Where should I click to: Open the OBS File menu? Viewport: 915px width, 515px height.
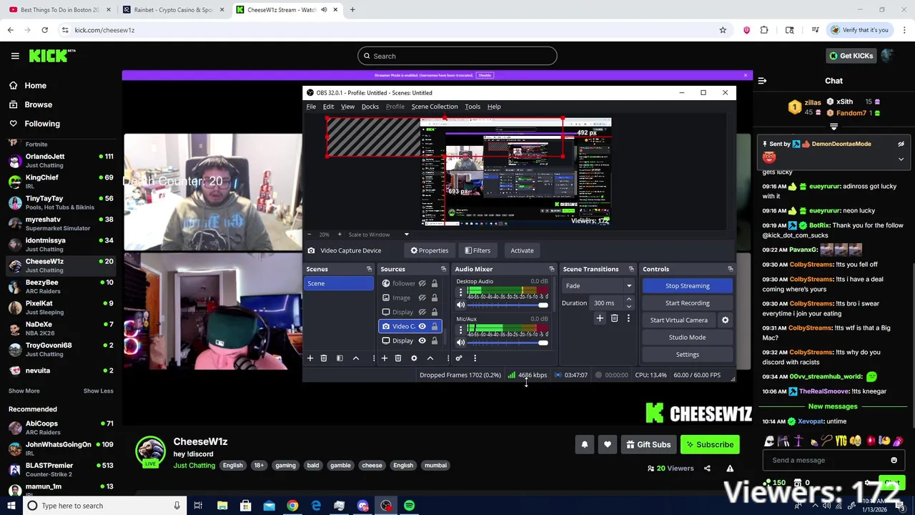pyautogui.click(x=311, y=107)
